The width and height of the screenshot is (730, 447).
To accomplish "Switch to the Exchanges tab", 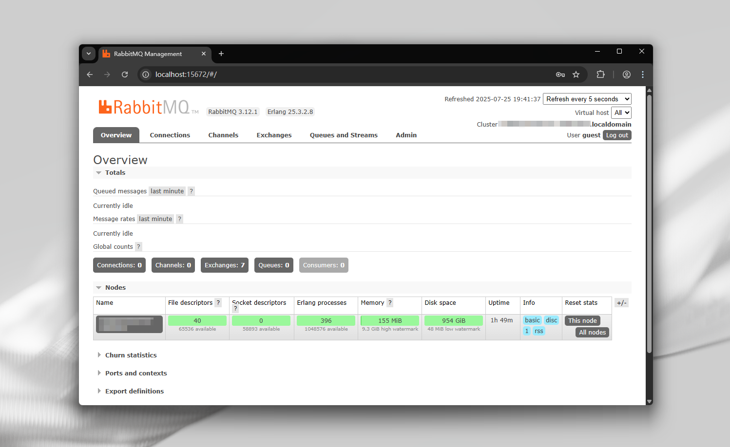I will pyautogui.click(x=274, y=135).
